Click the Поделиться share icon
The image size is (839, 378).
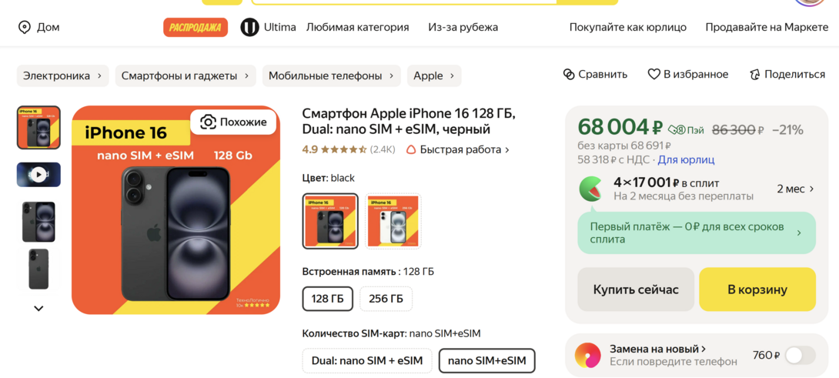[754, 75]
